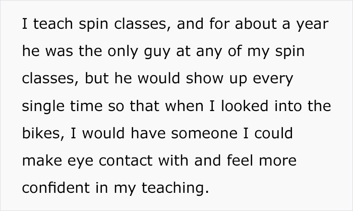Click the word "teach" in first line

53,24
